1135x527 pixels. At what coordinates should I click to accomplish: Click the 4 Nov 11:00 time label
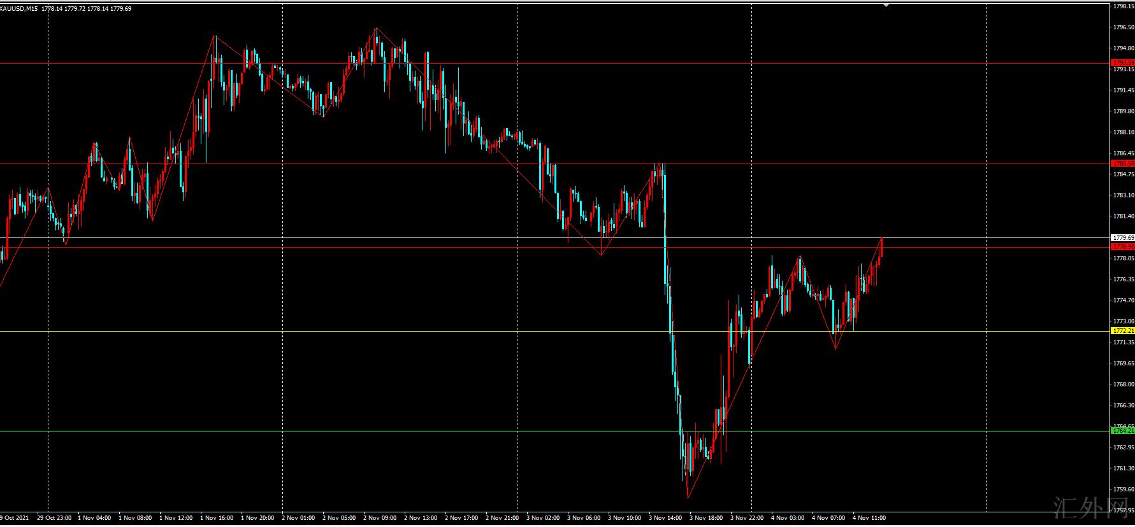click(869, 518)
